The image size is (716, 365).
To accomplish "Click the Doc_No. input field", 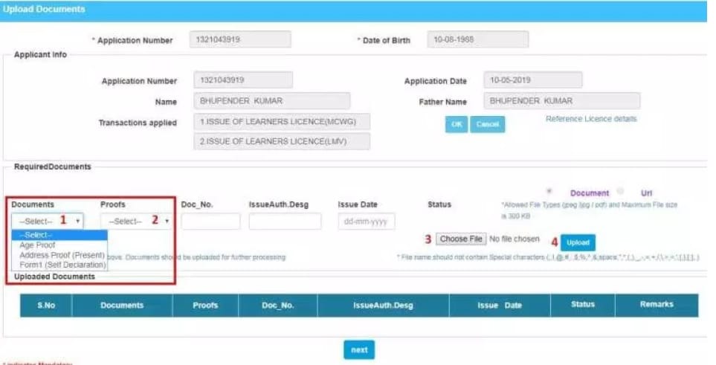I will (210, 222).
